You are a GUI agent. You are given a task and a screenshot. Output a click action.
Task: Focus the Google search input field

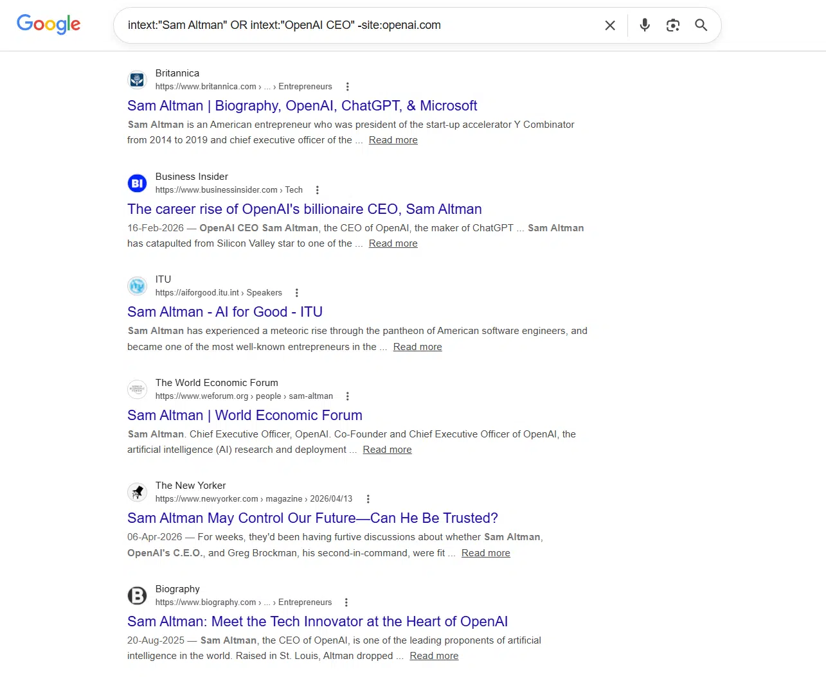(360, 25)
